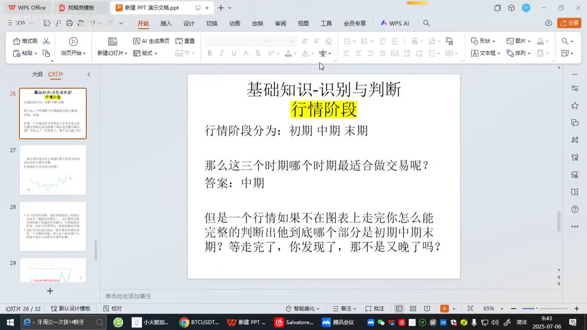The width and height of the screenshot is (587, 330).
Task: Click the Print icon in quick access bar
Action: pyautogui.click(x=69, y=23)
